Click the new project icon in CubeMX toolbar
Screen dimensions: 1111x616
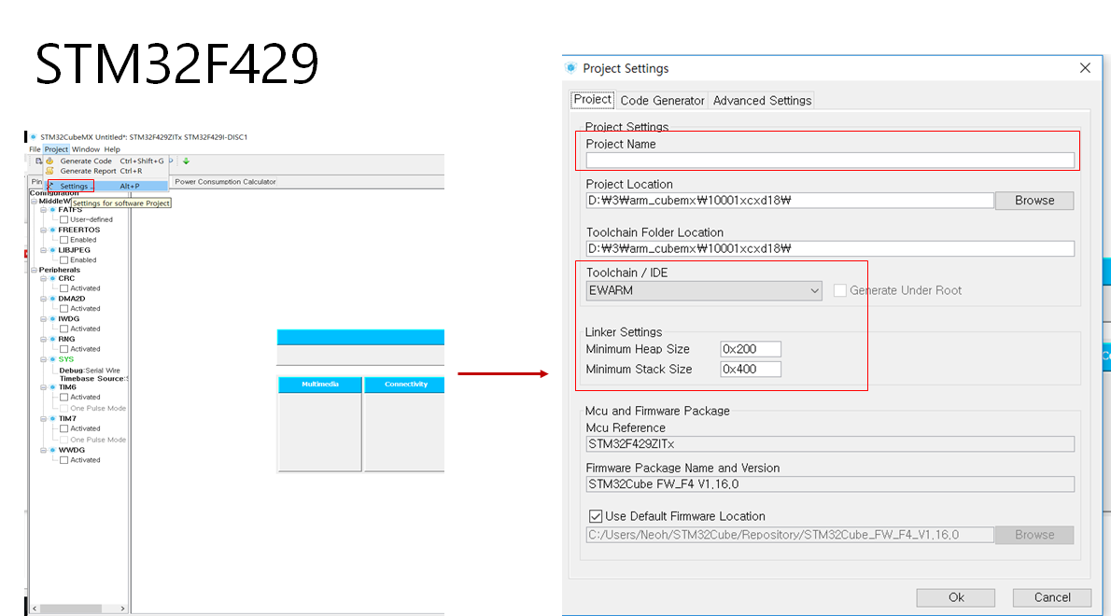click(x=38, y=161)
